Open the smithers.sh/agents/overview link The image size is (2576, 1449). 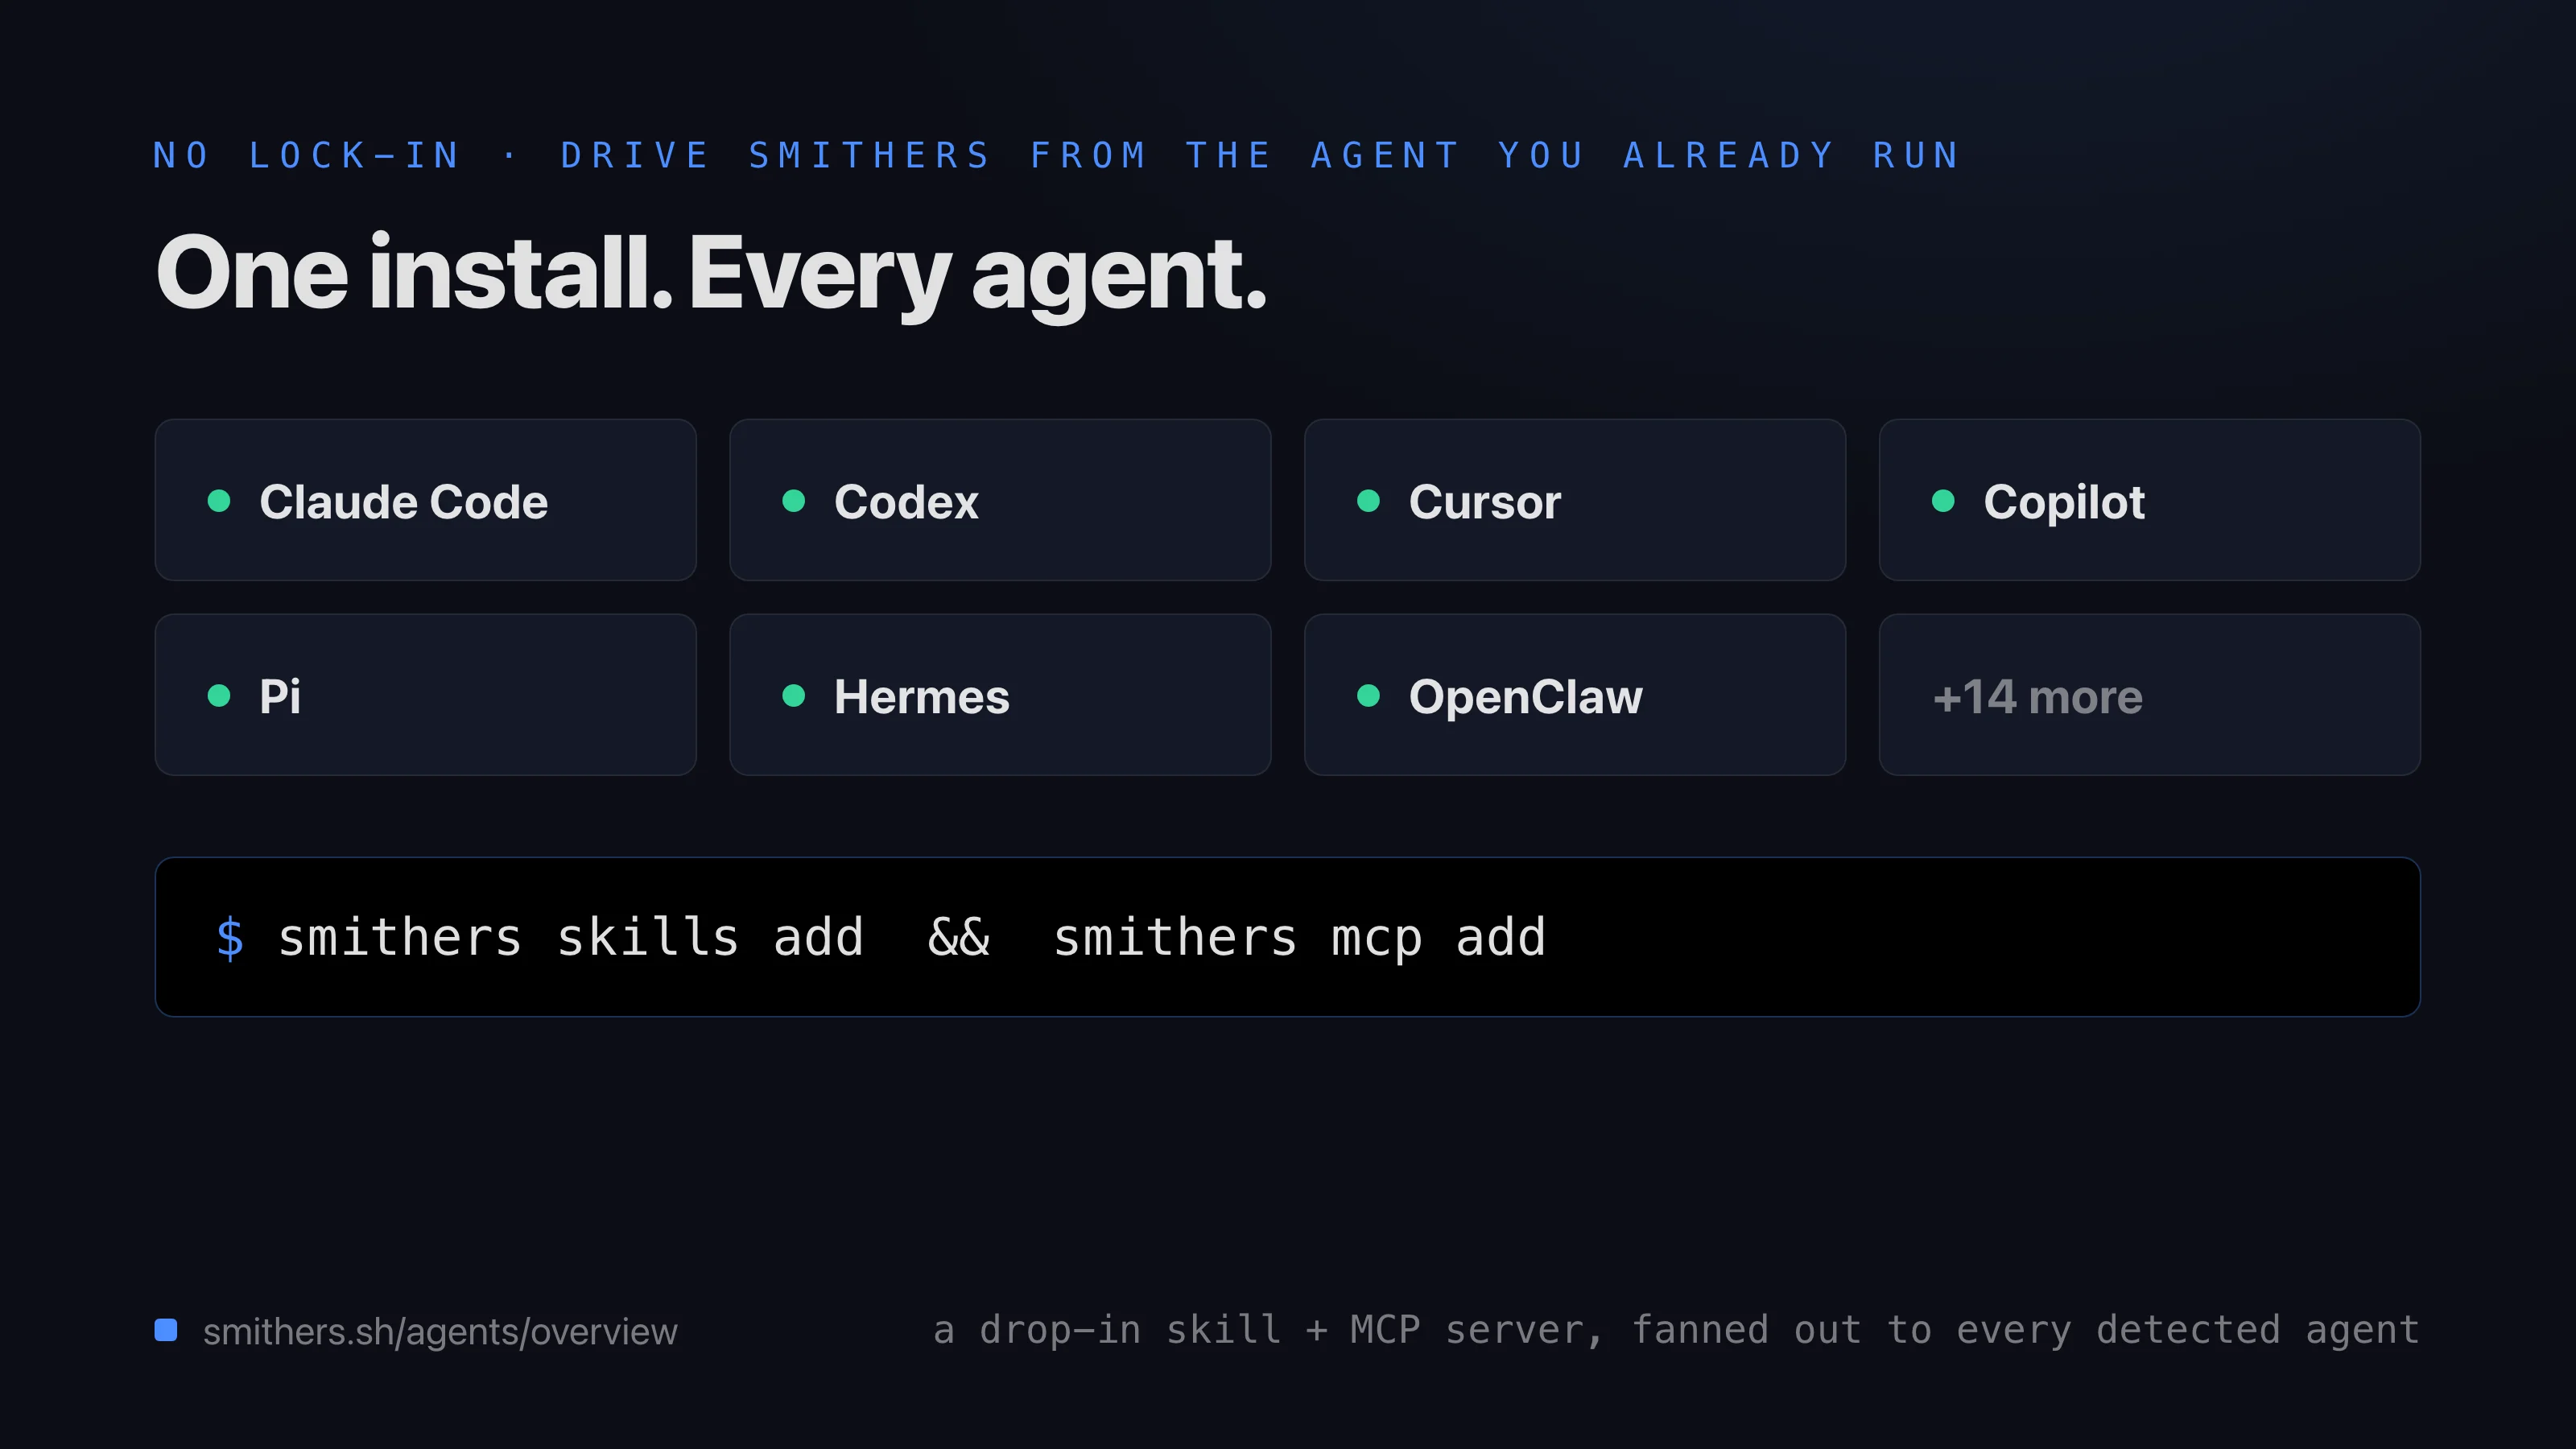[440, 1332]
